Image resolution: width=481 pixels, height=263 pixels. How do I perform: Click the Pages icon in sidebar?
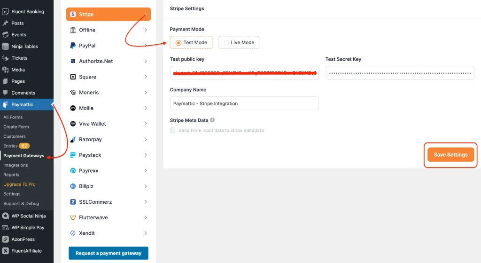[x=5, y=81]
